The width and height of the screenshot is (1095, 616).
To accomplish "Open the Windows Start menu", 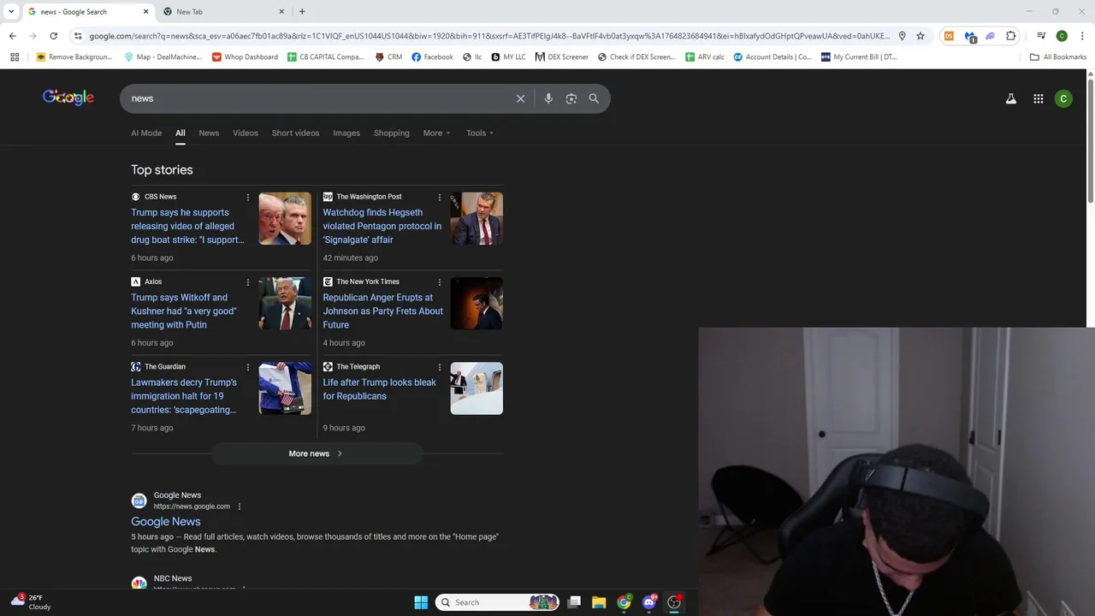I will (x=421, y=602).
